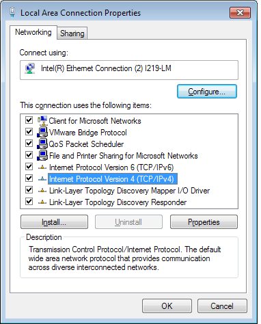Uncheck Client for Microsoft Networks checkbox
Viewport: 261px width, 324px height.
coord(29,120)
